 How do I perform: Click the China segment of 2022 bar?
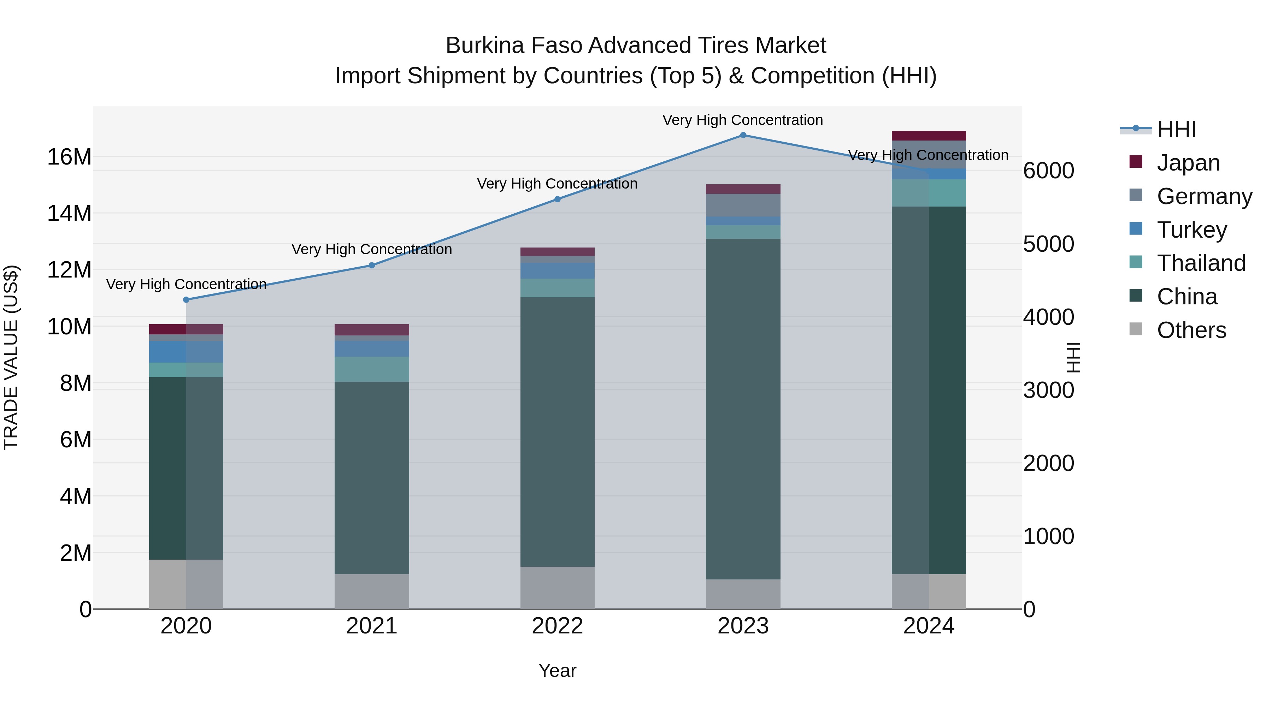click(x=558, y=432)
